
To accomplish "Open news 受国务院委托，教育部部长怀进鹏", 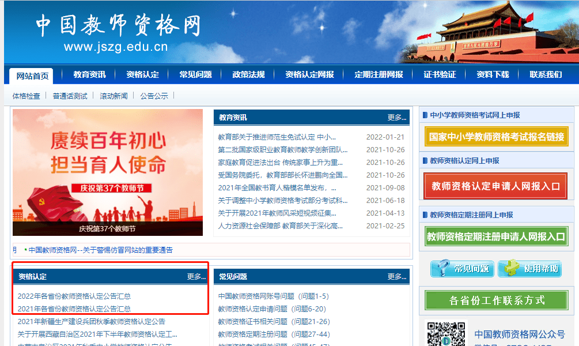I will point(282,175).
